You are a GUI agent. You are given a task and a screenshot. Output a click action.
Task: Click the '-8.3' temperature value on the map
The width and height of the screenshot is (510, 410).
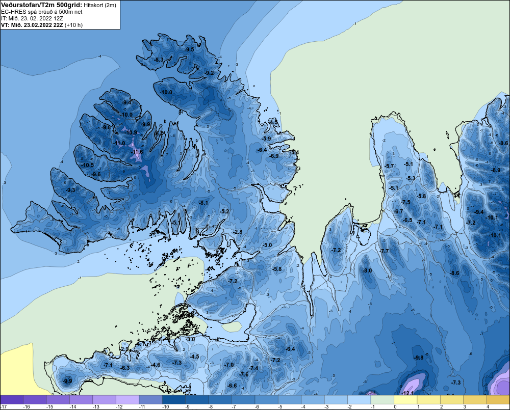point(159,60)
